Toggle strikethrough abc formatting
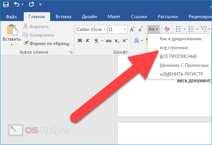The image size is (212, 145). pyautogui.click(x=109, y=41)
